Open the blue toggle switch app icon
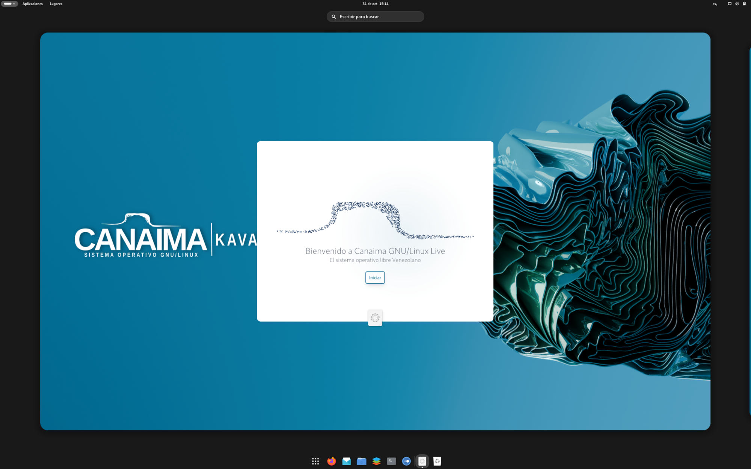Image resolution: width=751 pixels, height=469 pixels. [x=406, y=461]
